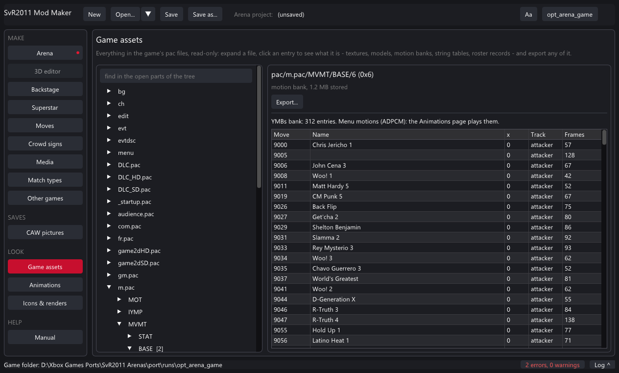Select the D-Generation X row
619x373 pixels.
(x=436, y=299)
